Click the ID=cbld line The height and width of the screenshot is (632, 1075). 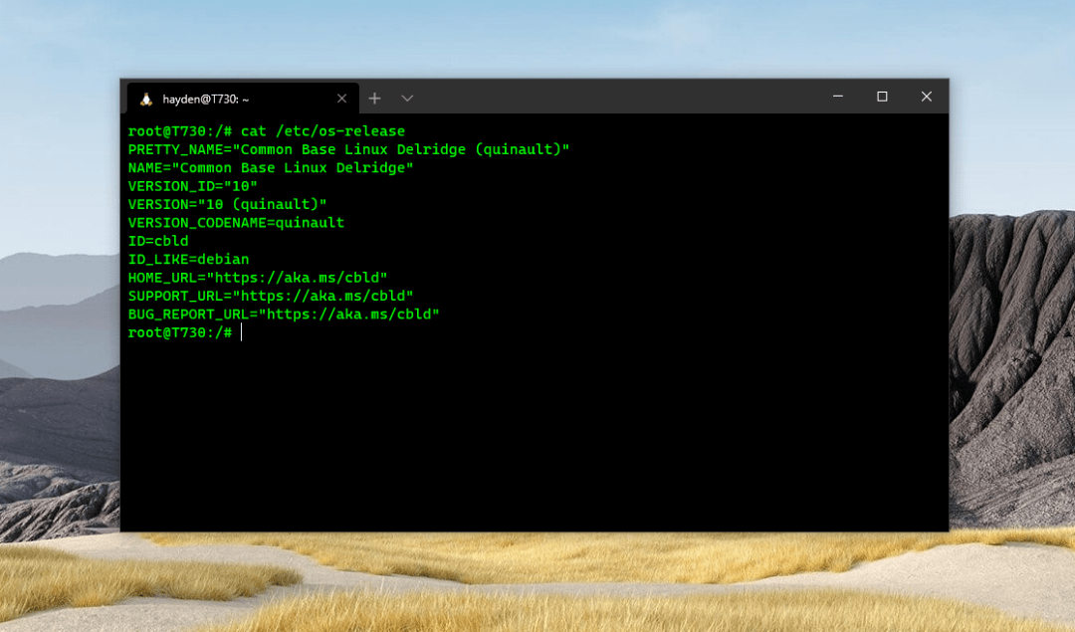click(x=158, y=241)
